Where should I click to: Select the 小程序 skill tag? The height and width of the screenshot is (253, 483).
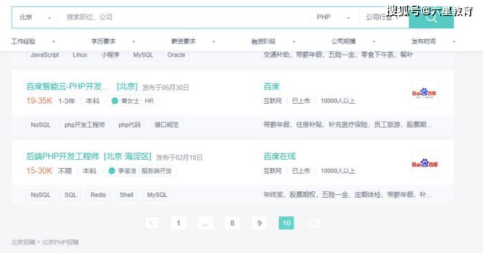(110, 55)
